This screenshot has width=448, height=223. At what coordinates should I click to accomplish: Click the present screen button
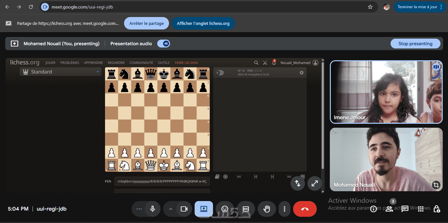click(204, 209)
